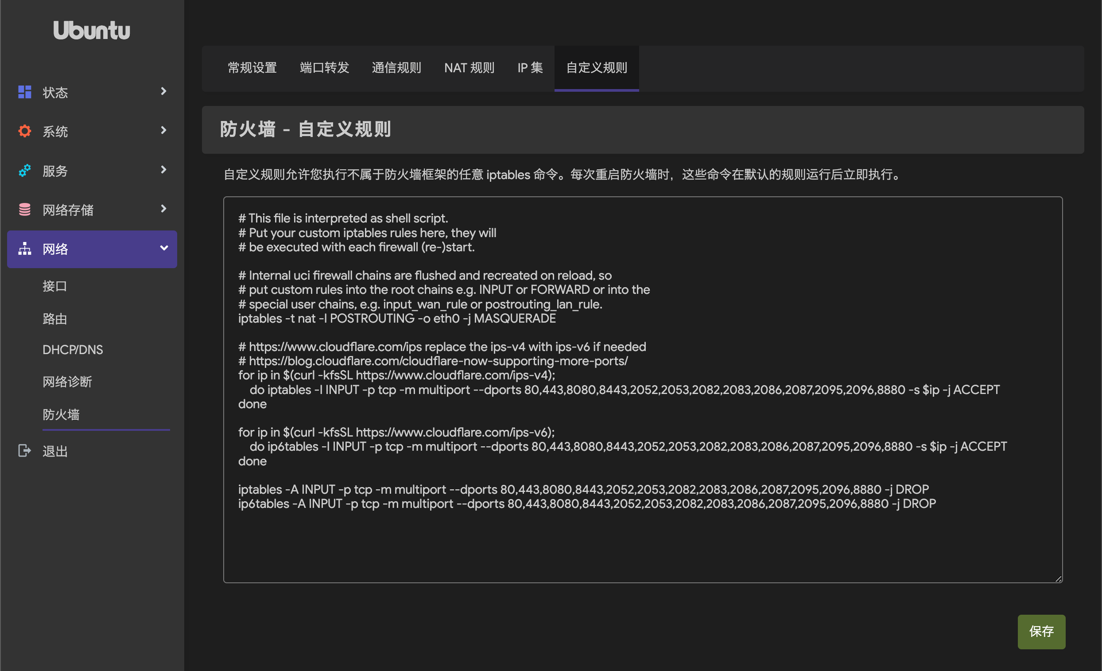This screenshot has width=1102, height=671.
Task: Open the NAT 规则 tab
Action: (469, 68)
